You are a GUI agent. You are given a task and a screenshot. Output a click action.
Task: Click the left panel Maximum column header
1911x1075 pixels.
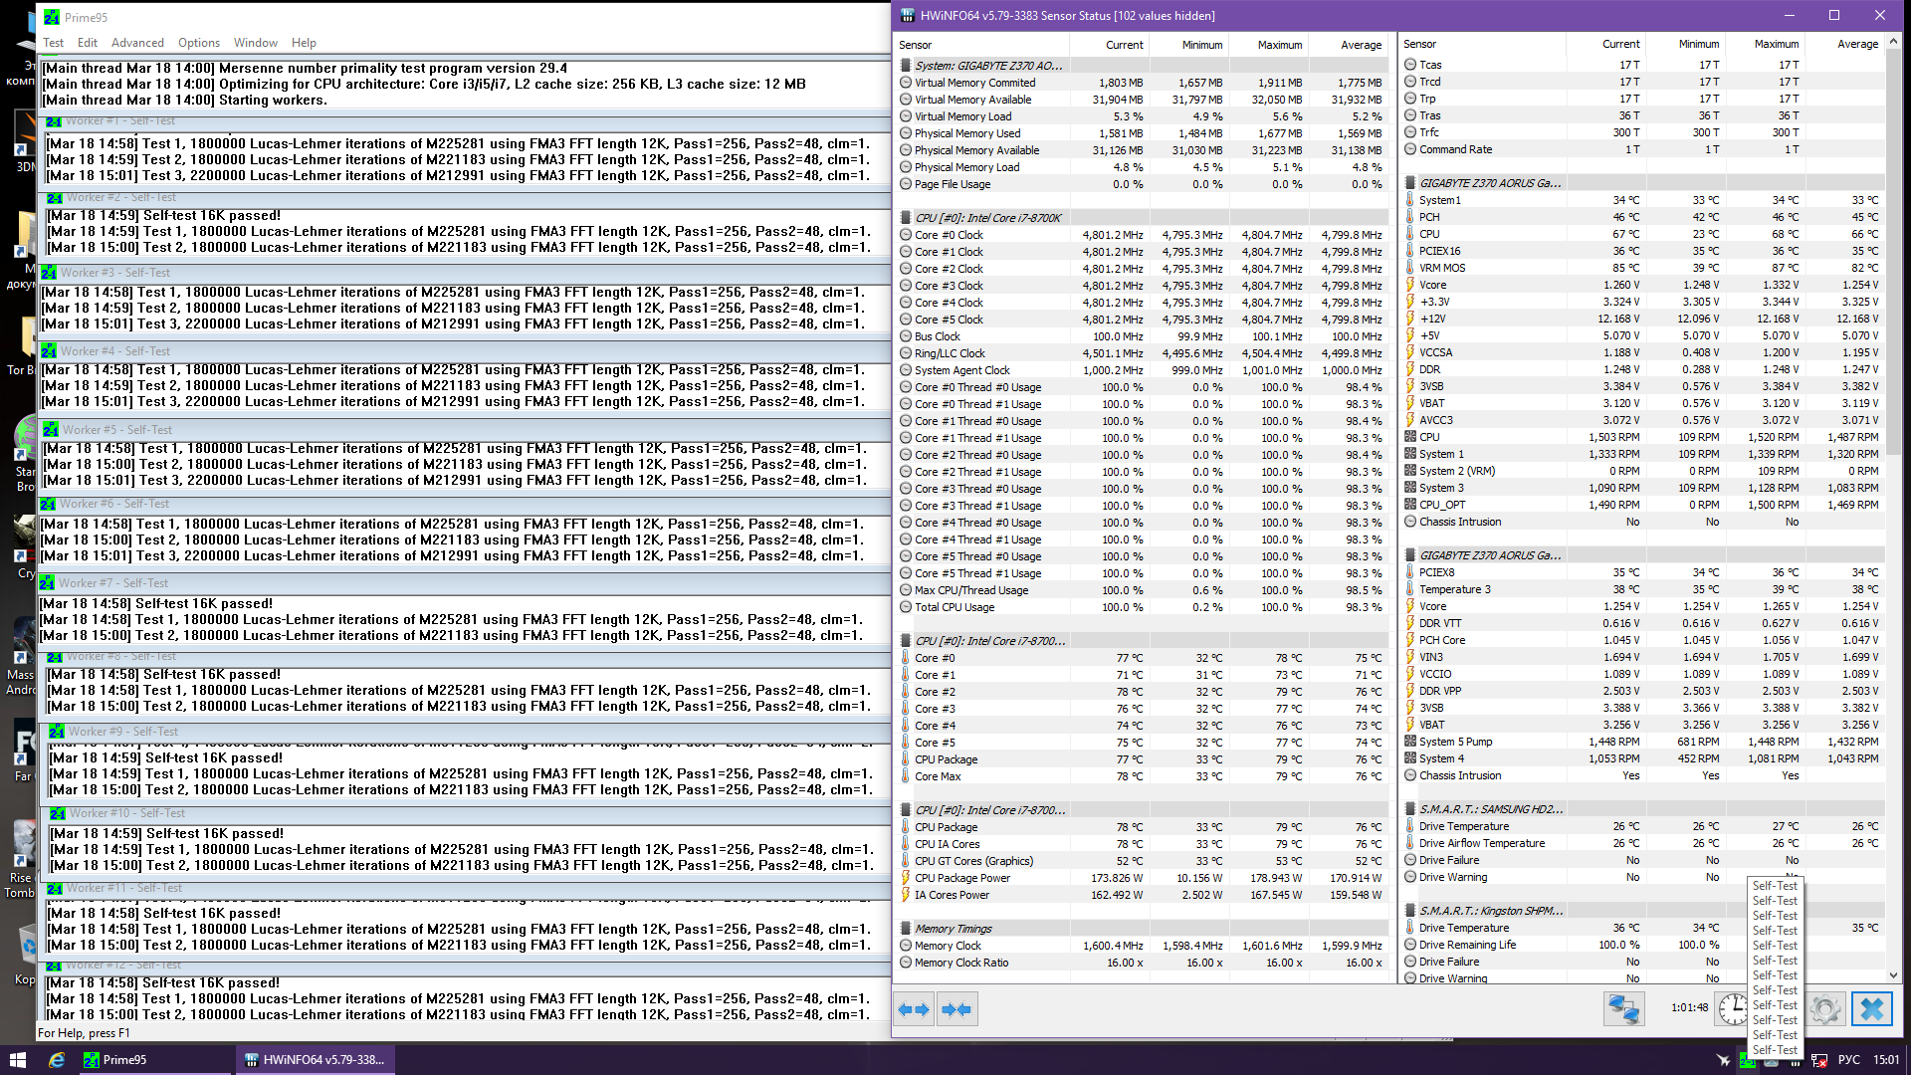pos(1279,45)
